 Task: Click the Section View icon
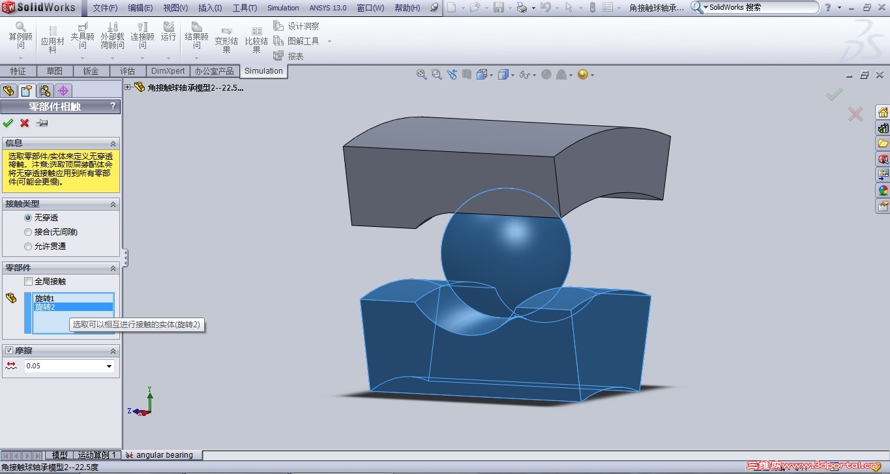(467, 74)
